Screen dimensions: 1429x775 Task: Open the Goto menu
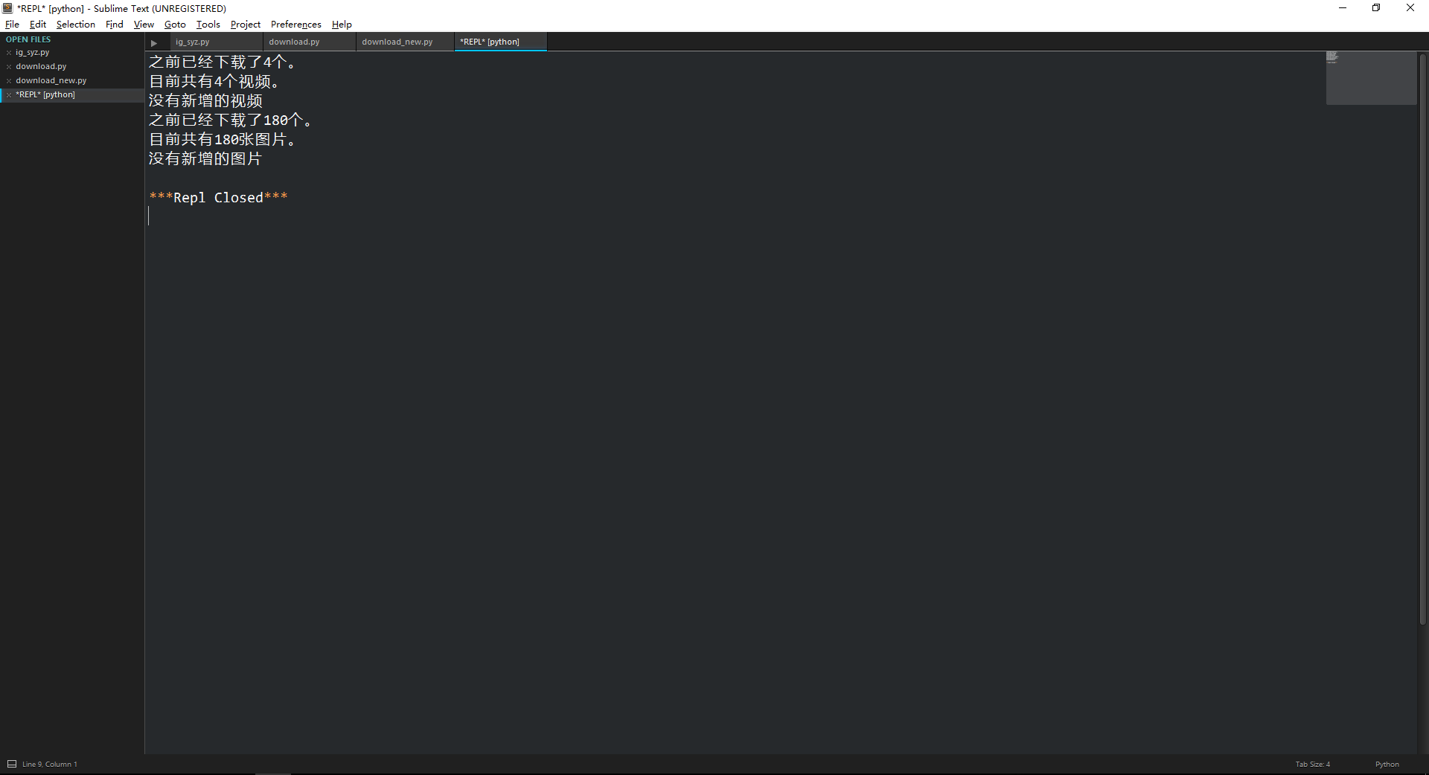coord(175,25)
